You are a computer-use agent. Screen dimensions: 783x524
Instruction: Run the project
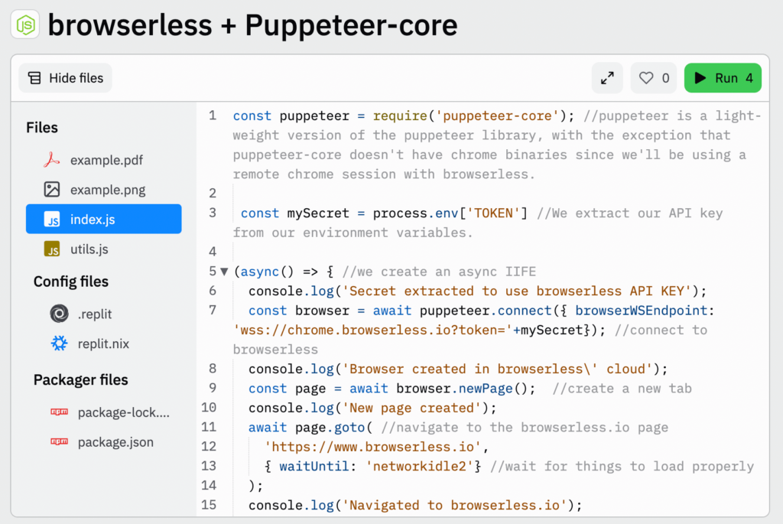(x=722, y=77)
